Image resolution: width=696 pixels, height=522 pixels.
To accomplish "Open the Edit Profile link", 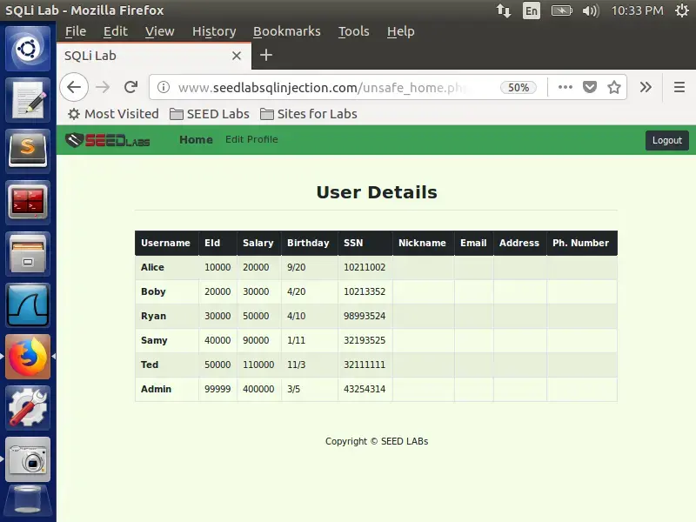I will 251,139.
